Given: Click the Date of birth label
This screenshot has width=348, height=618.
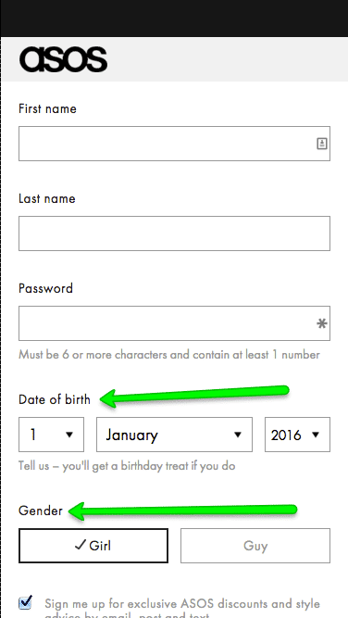Looking at the screenshot, I should coord(55,399).
